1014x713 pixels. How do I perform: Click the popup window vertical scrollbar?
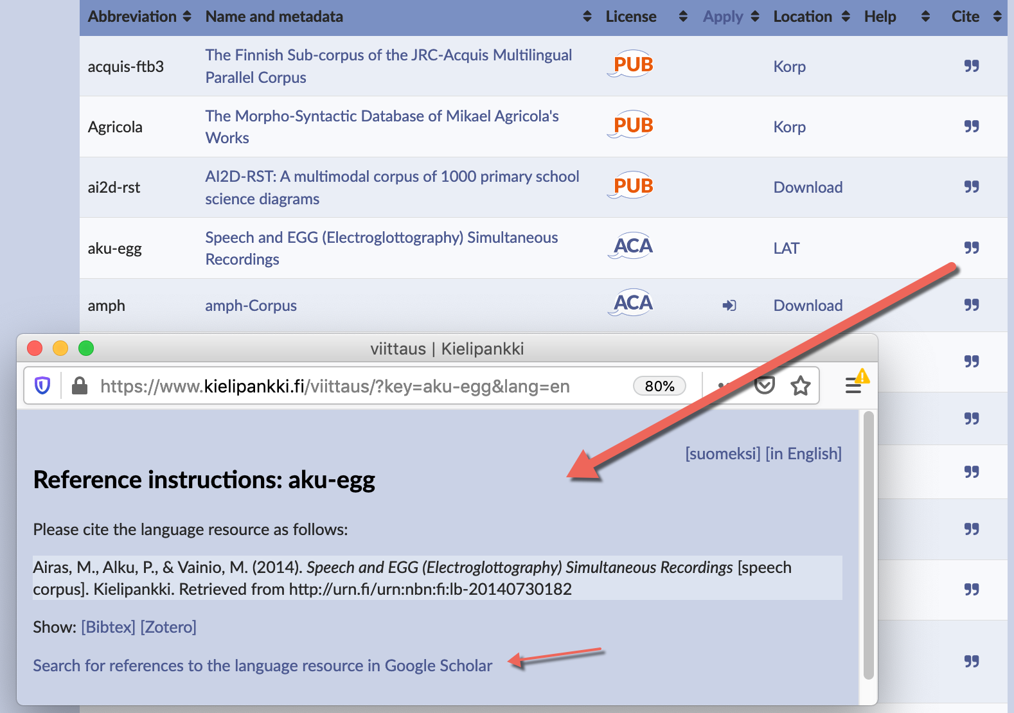[868, 546]
